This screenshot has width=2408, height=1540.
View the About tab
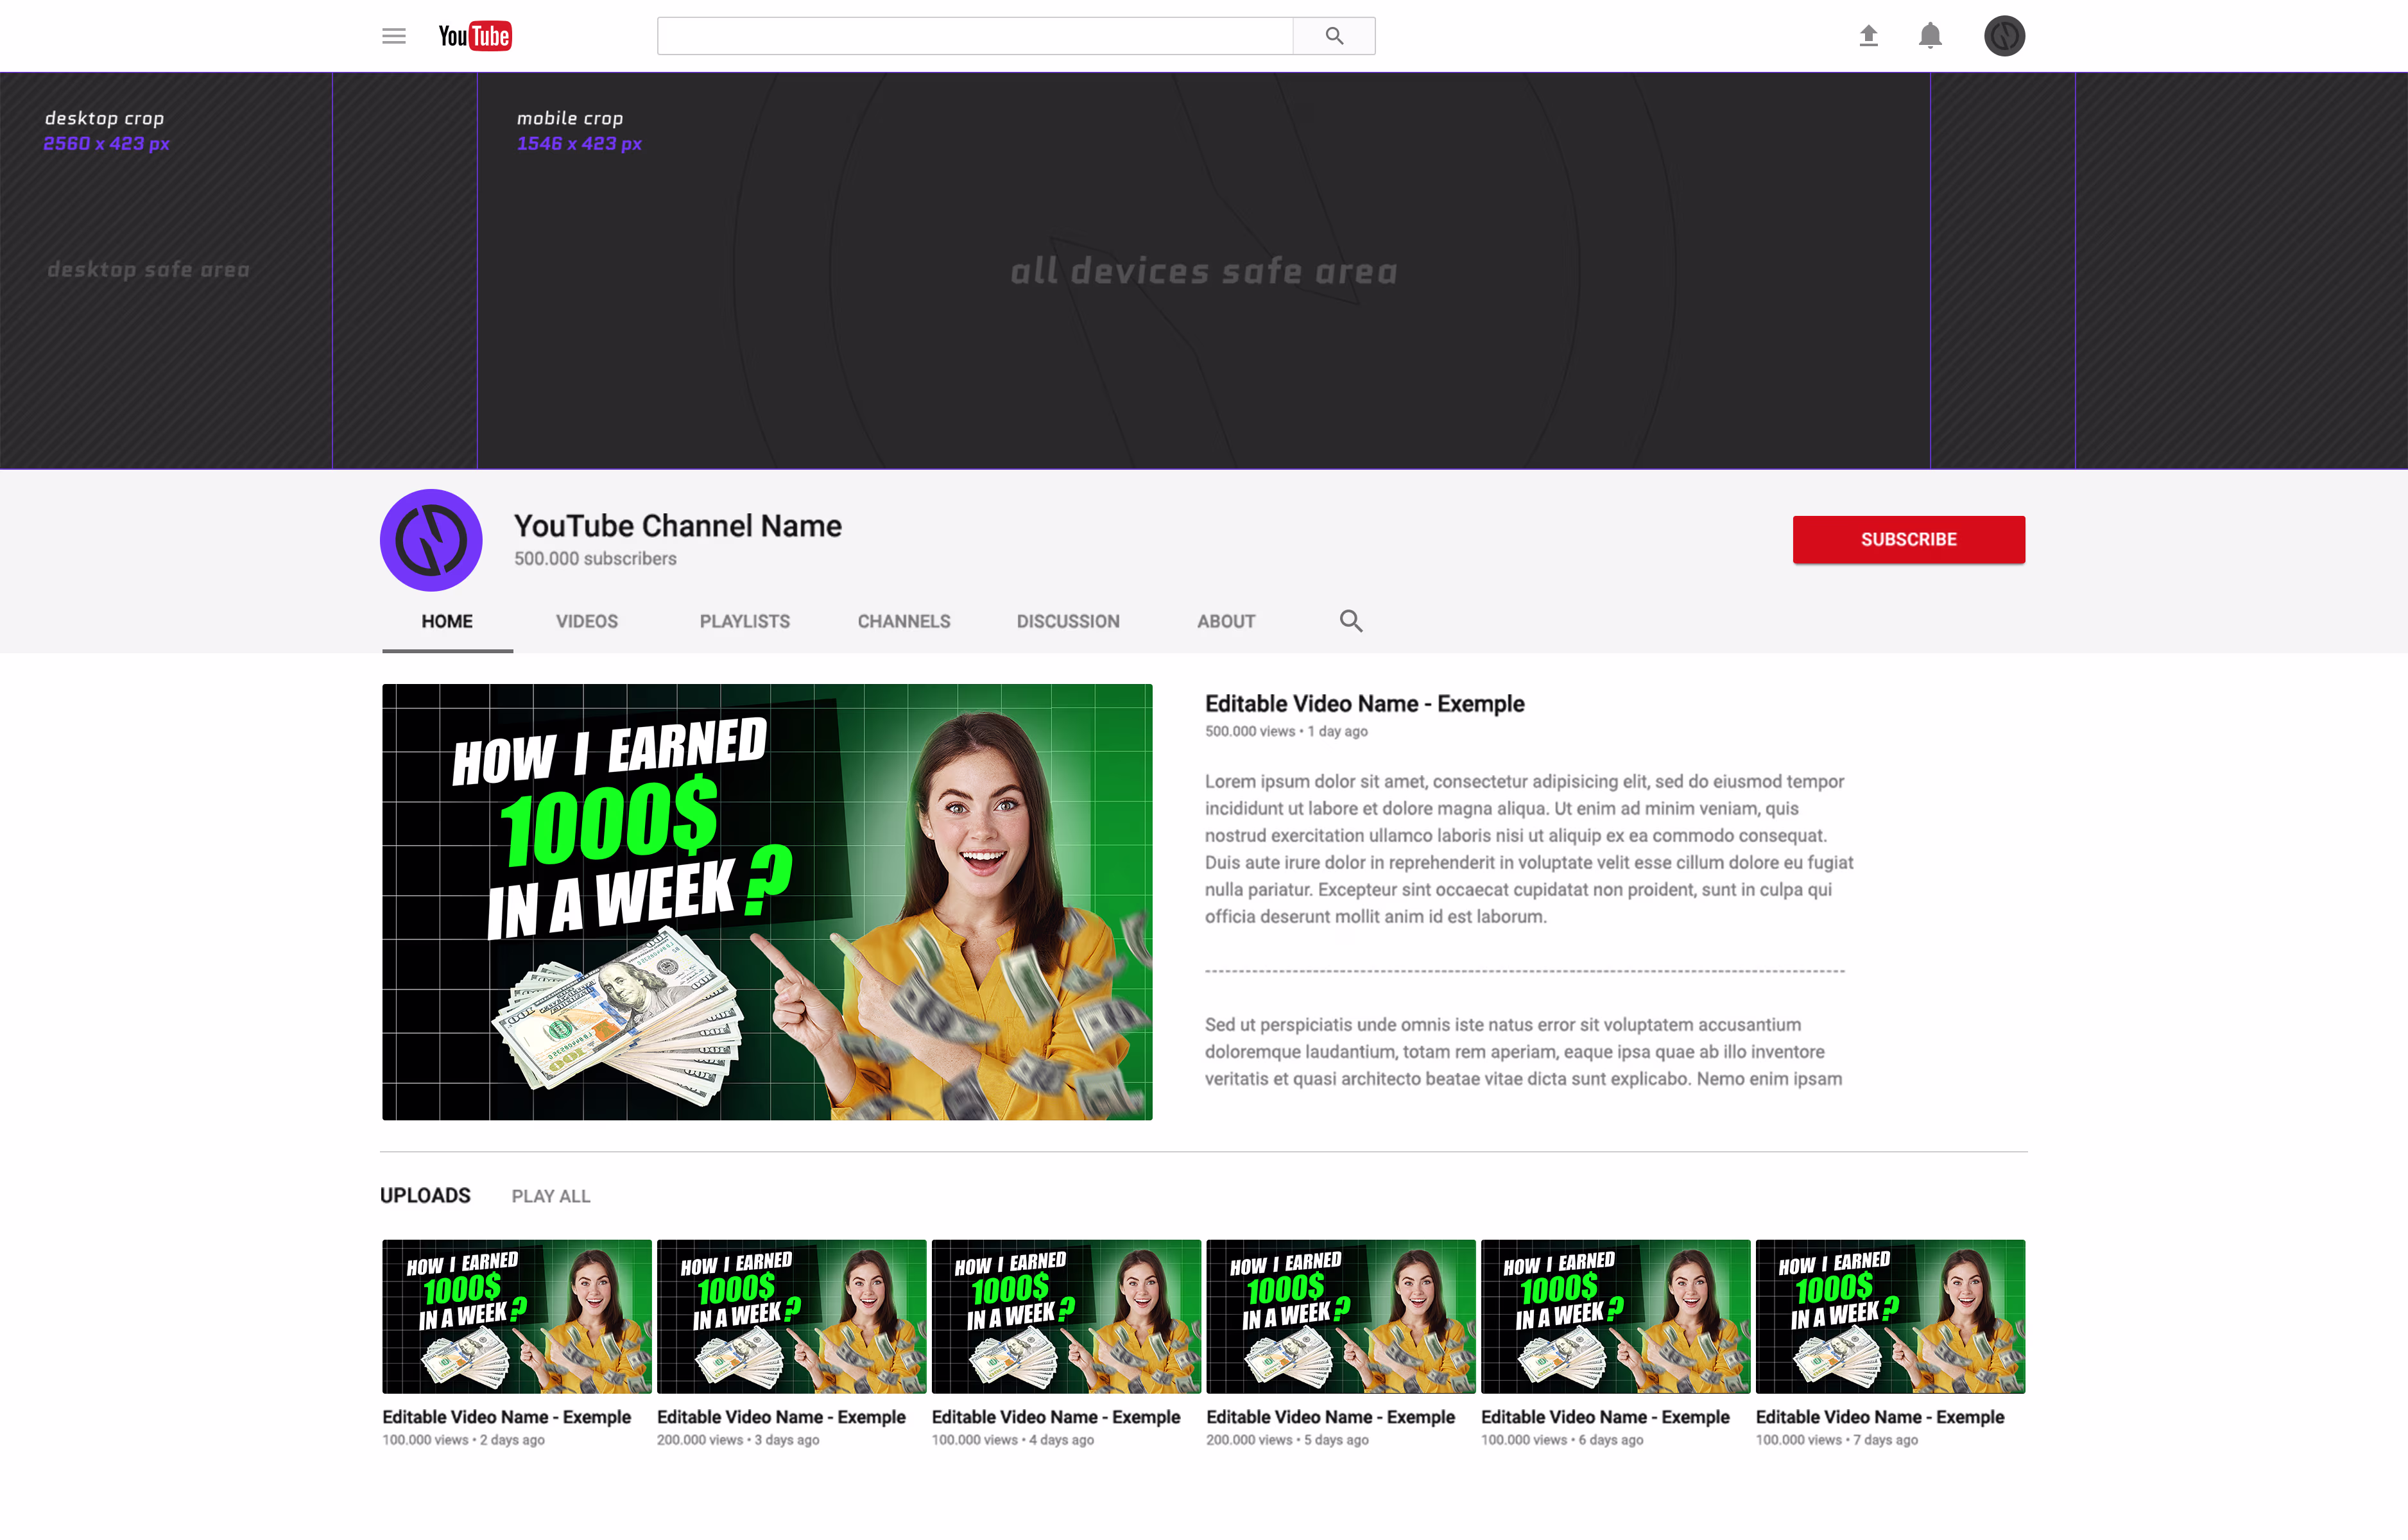[x=1225, y=621]
